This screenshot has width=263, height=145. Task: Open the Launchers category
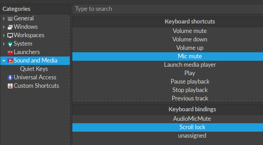tap(27, 52)
